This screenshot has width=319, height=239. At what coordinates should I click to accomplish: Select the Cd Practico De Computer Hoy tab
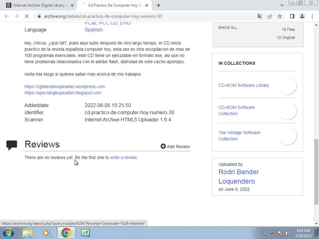(115, 5)
